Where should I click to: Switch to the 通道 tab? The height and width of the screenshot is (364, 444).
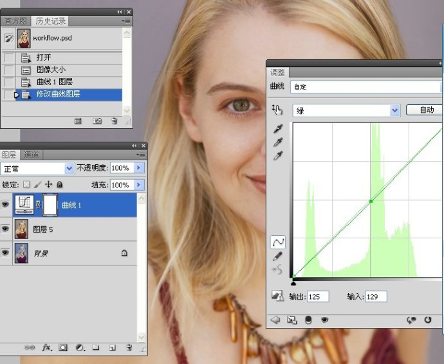pyautogui.click(x=31, y=155)
